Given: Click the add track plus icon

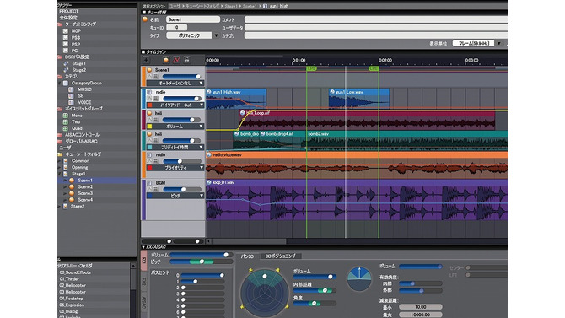Looking at the screenshot, I should [x=146, y=60].
